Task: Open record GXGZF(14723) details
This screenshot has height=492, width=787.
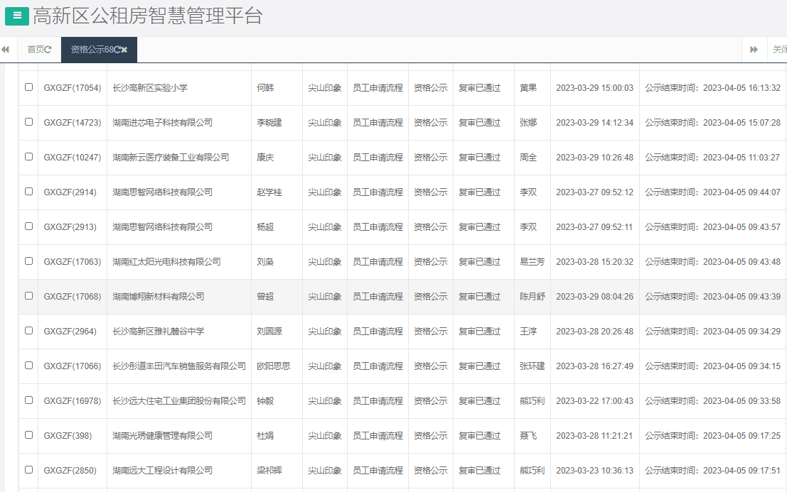Action: pyautogui.click(x=72, y=122)
